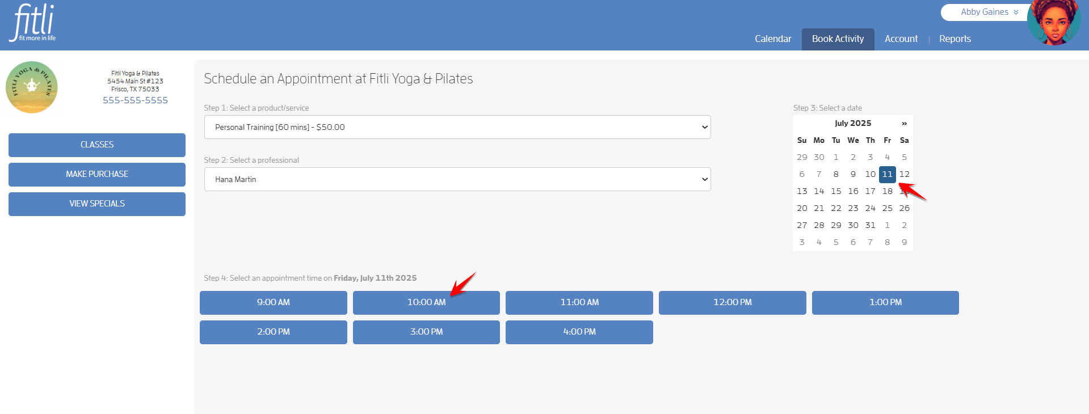Expand the product/service dropdown
Screen dimensions: 1089x414
pyautogui.click(x=457, y=127)
